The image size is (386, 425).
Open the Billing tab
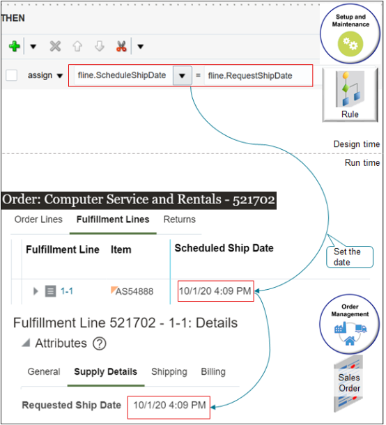pos(213,371)
